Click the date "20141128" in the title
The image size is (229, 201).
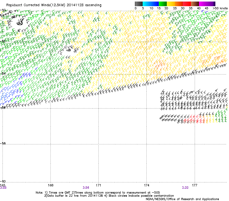tap(75, 5)
